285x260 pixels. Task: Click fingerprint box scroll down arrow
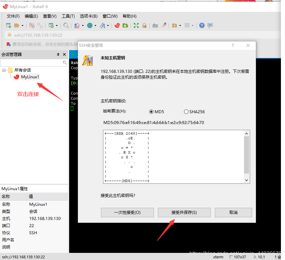(x=246, y=180)
